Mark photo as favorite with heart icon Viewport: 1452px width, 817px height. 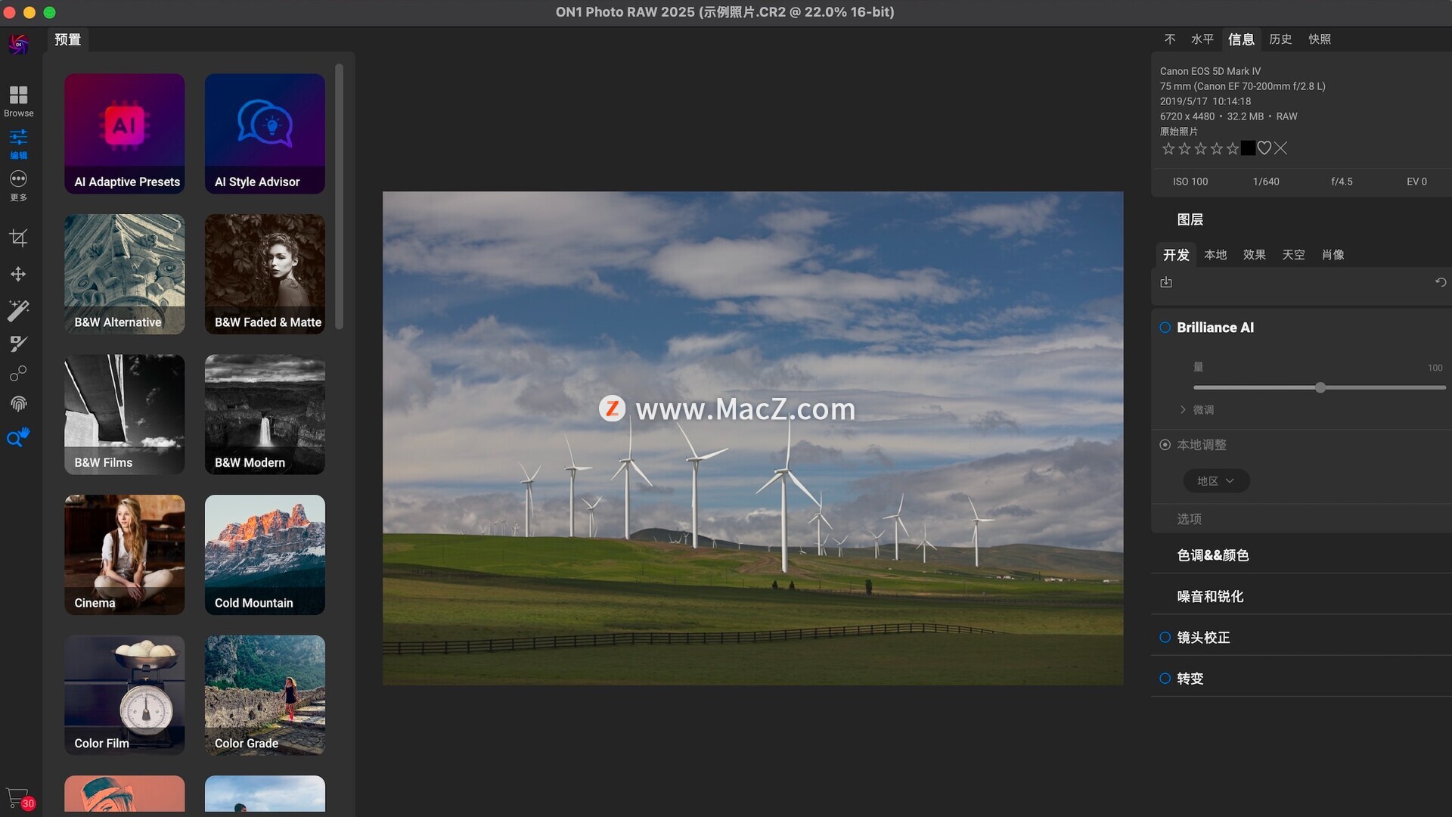(x=1264, y=148)
